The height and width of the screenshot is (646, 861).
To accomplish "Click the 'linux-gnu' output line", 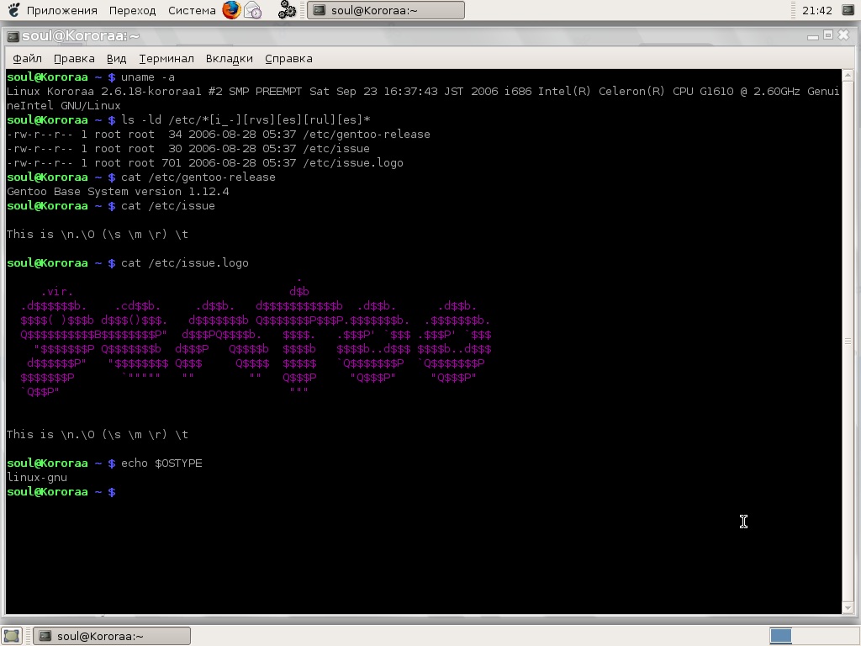I will 37,478.
